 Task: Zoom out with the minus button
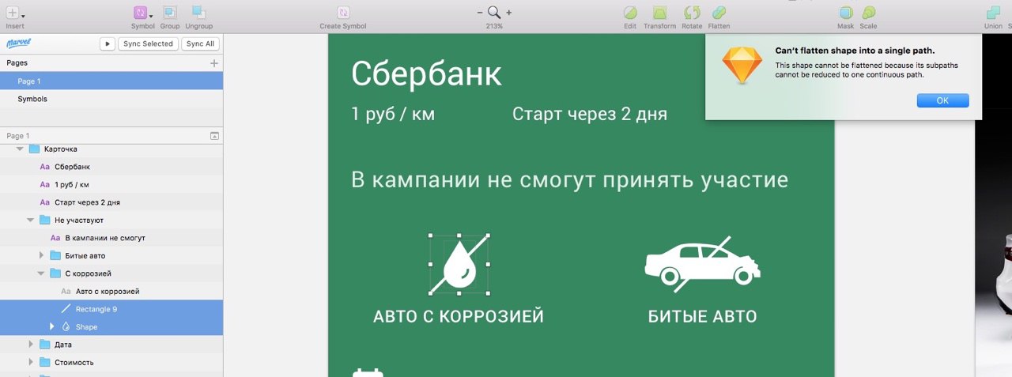pos(480,13)
